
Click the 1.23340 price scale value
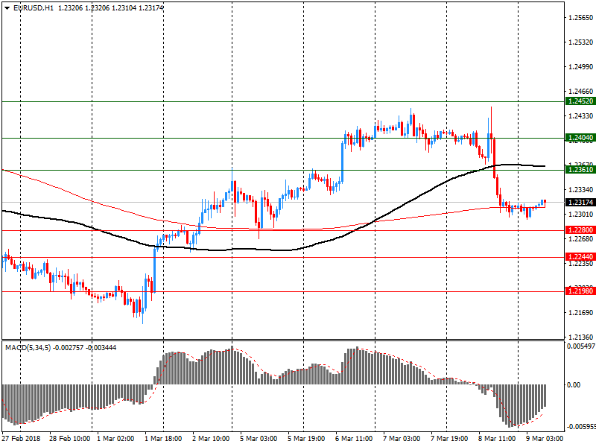pos(581,190)
